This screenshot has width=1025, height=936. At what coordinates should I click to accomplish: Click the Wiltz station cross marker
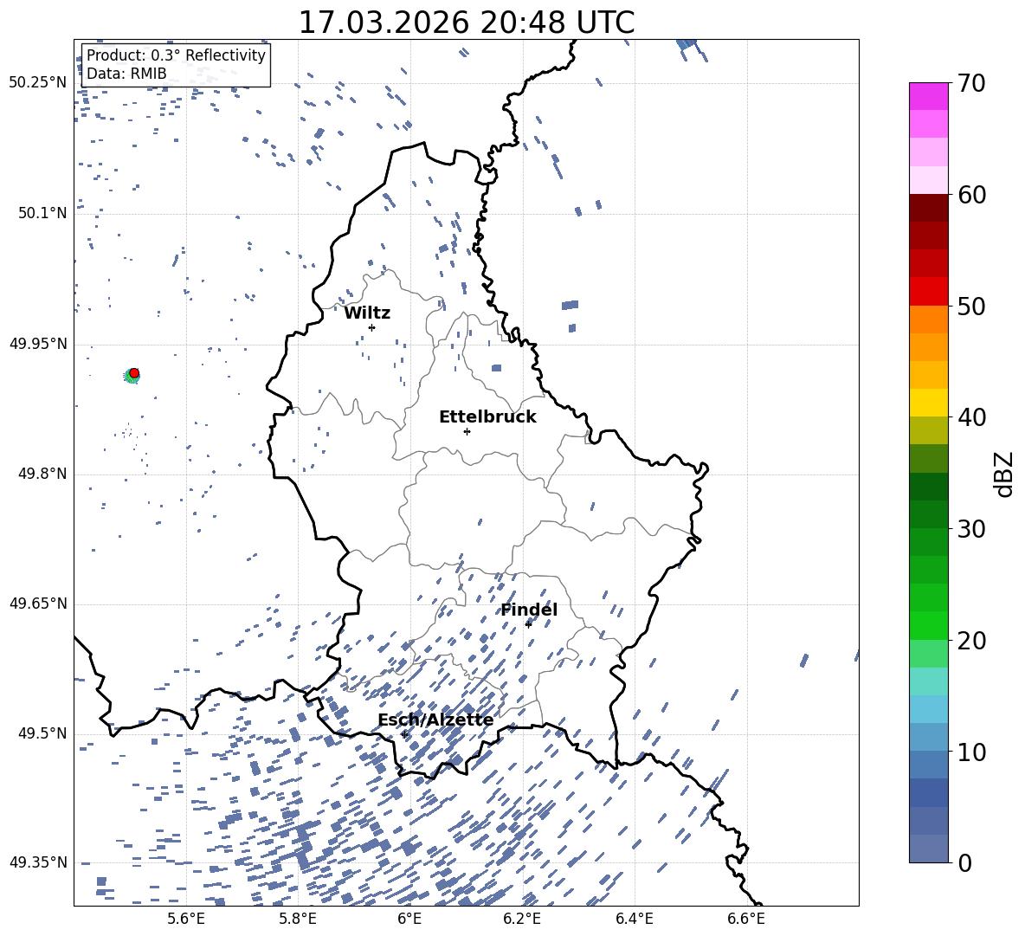[x=372, y=327]
